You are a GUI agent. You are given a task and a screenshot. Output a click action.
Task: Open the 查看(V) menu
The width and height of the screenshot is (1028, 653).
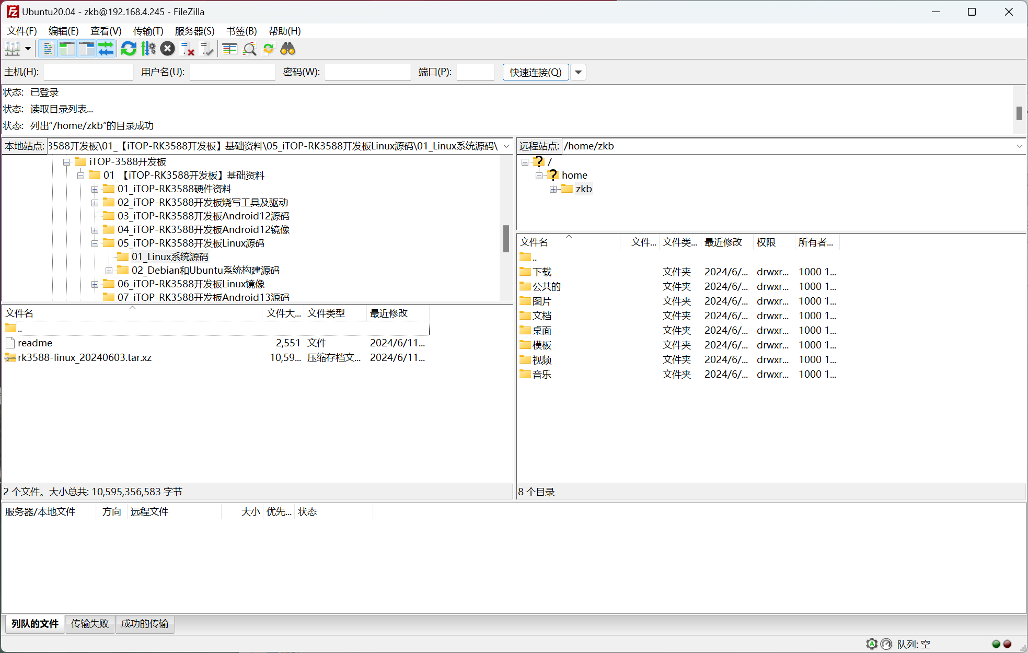point(106,31)
